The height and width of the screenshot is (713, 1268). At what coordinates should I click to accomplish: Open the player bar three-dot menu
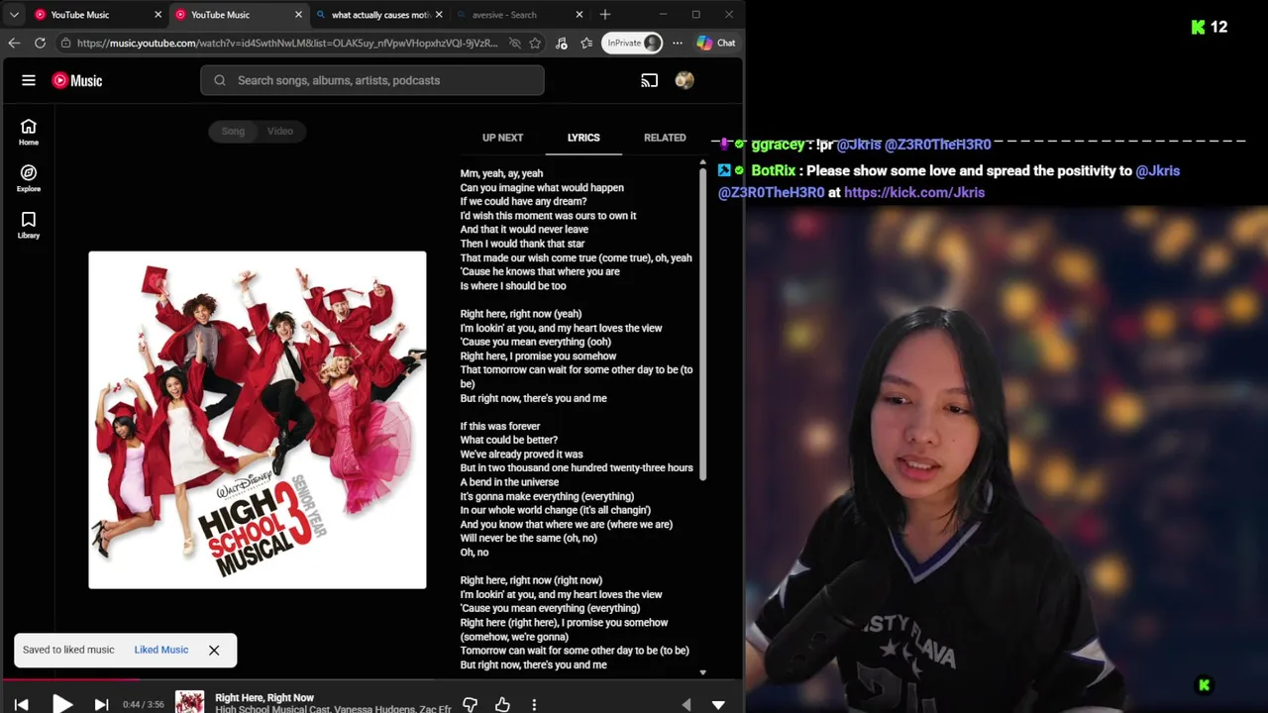(x=534, y=704)
